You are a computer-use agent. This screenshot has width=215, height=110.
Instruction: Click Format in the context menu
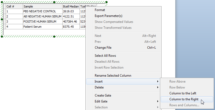point(100,10)
